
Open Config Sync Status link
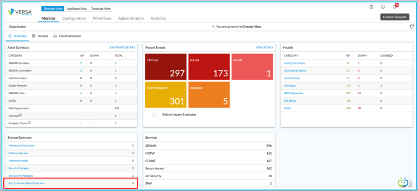click(295, 63)
